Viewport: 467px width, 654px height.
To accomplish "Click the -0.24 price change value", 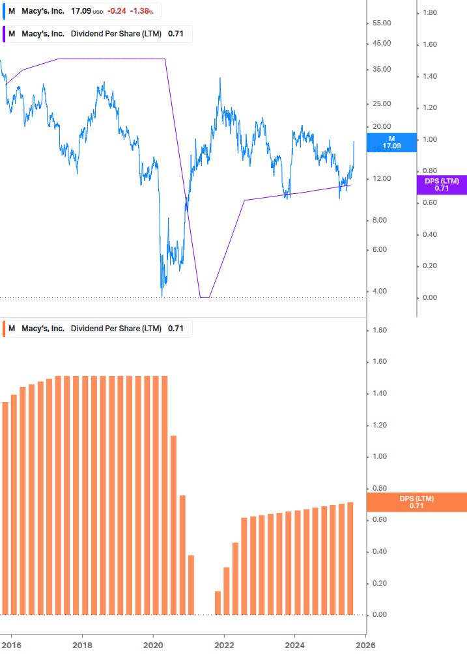I will (117, 11).
